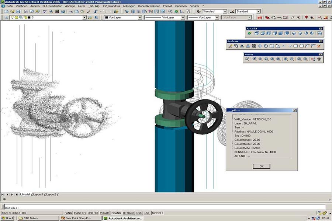
Task: Select the Erase tool in the Ändern toolbar
Action: [x=230, y=46]
